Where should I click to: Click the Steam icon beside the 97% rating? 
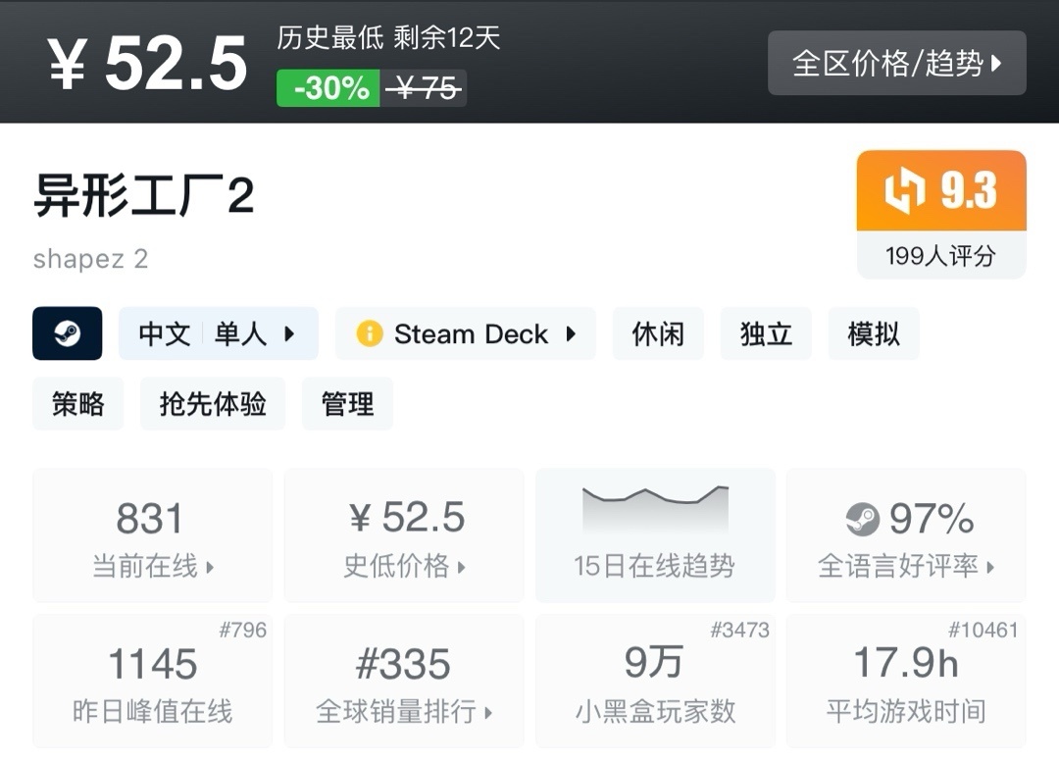tap(862, 519)
